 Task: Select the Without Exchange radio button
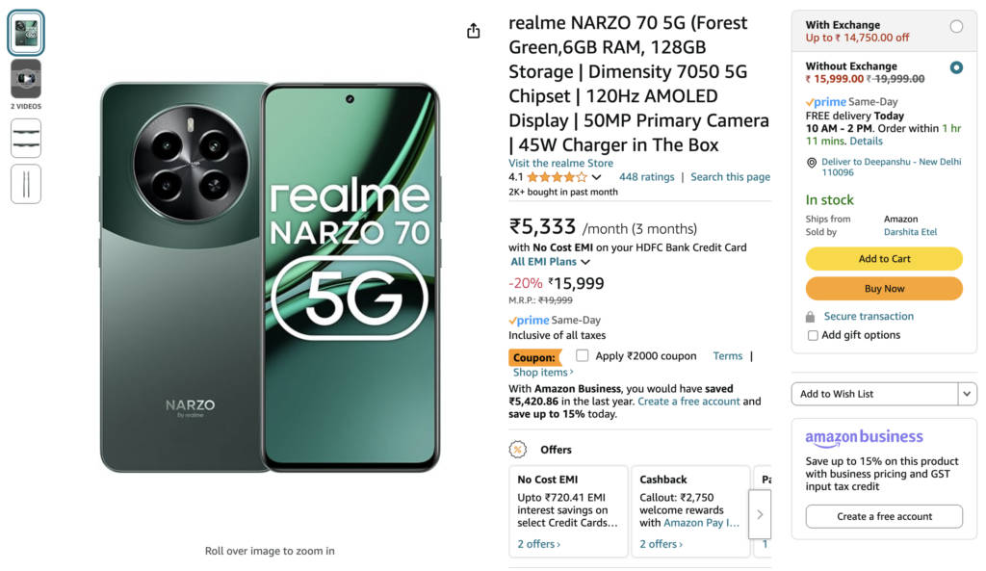point(954,67)
